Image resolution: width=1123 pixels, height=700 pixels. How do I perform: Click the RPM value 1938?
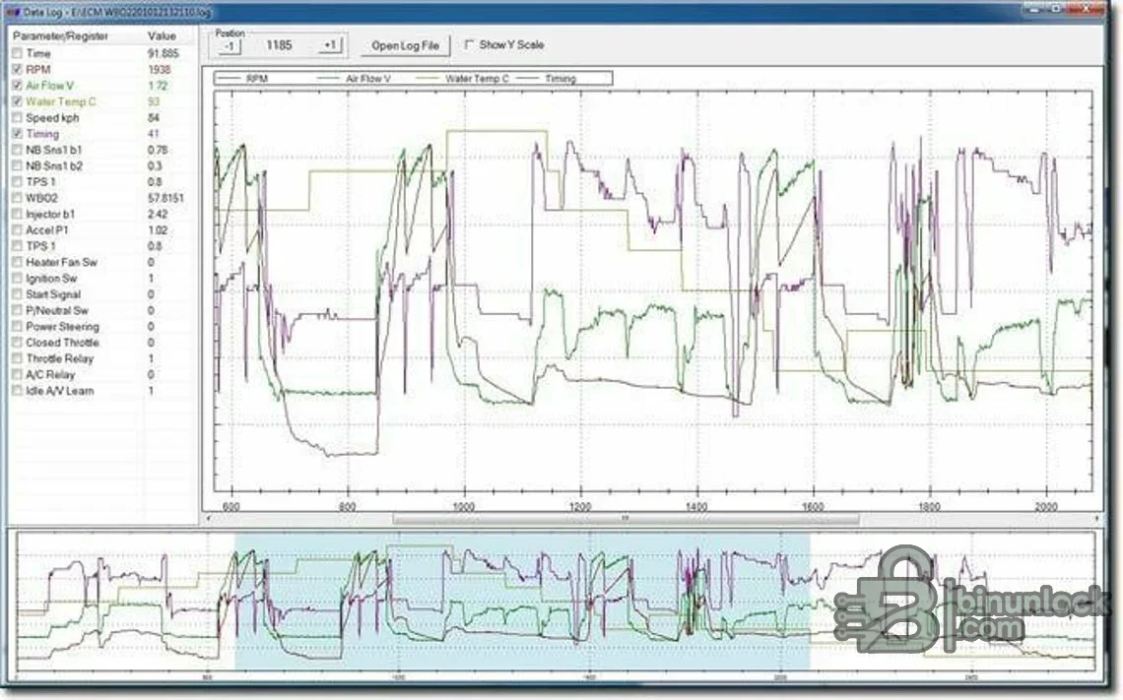(159, 70)
